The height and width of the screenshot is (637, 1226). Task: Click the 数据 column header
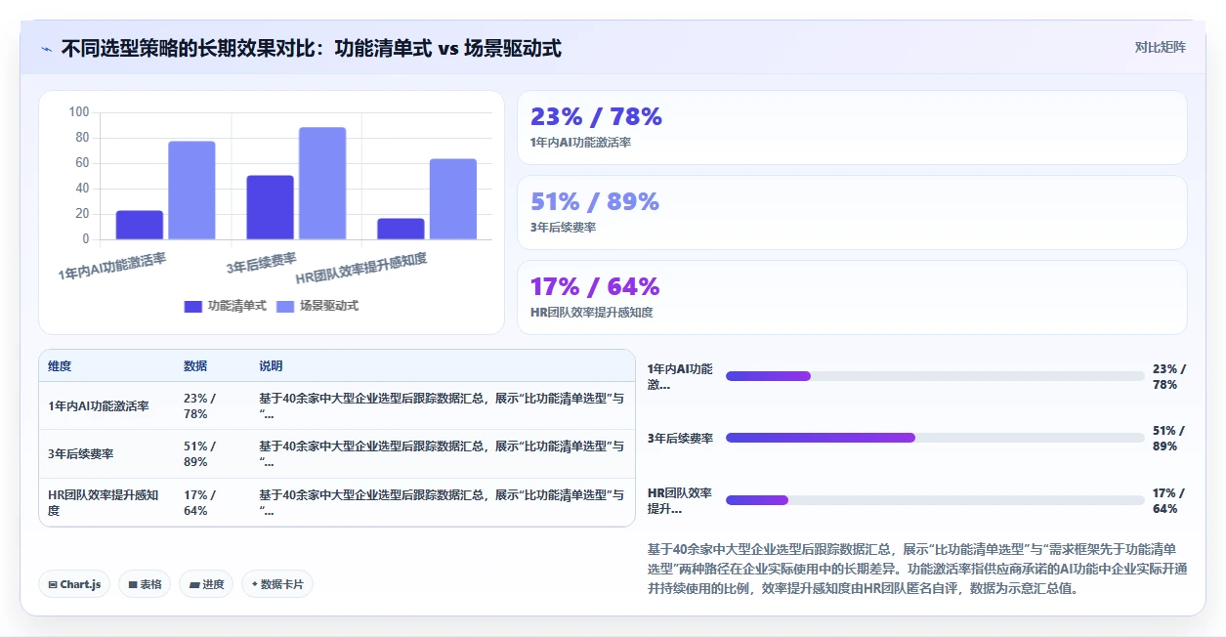tap(195, 365)
